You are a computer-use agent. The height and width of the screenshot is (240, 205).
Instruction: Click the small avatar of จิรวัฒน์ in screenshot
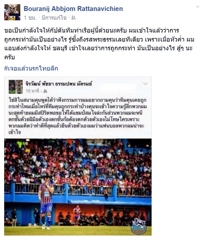point(15,87)
